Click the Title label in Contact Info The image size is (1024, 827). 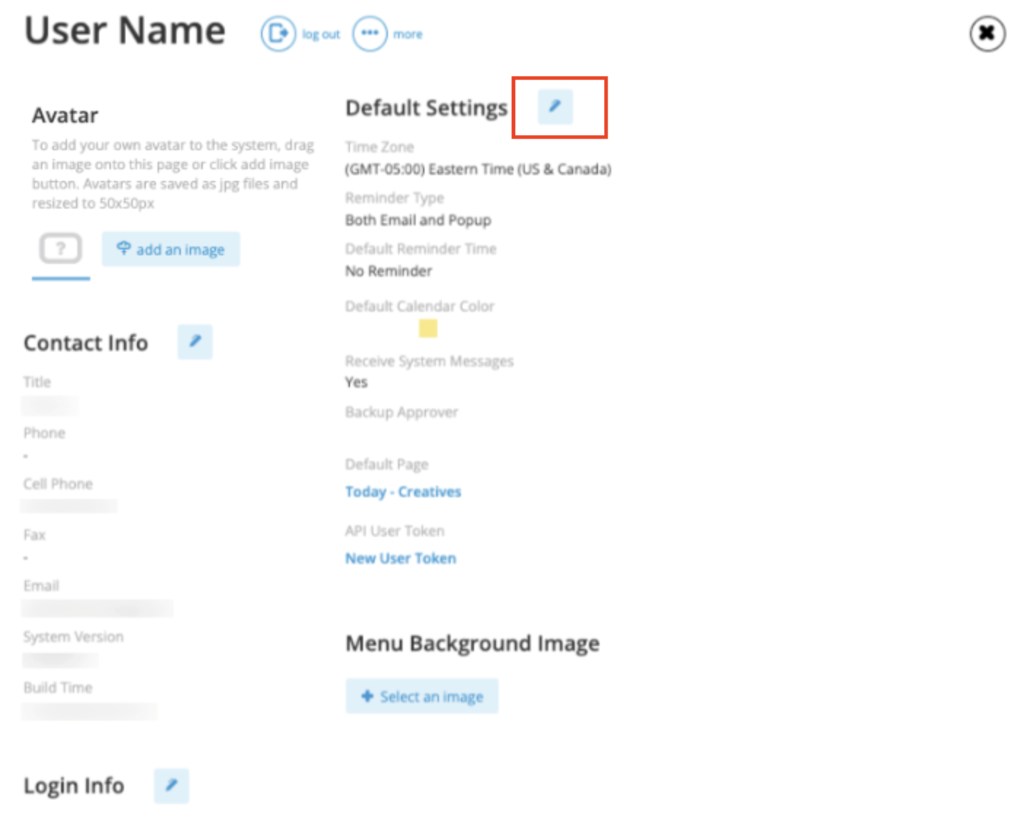click(37, 382)
